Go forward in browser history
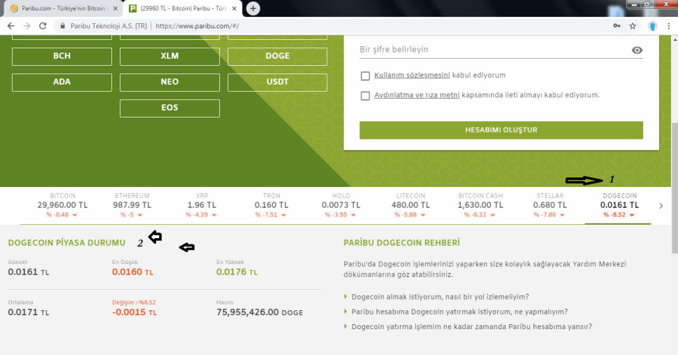This screenshot has height=355, width=678. click(x=27, y=26)
